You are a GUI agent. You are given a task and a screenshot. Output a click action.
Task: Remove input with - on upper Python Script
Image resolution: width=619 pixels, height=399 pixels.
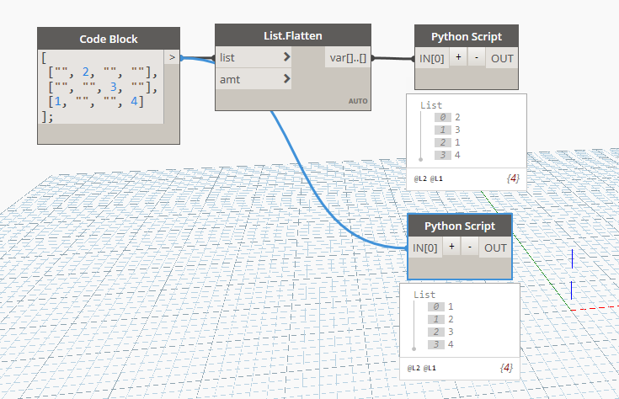pyautogui.click(x=477, y=57)
